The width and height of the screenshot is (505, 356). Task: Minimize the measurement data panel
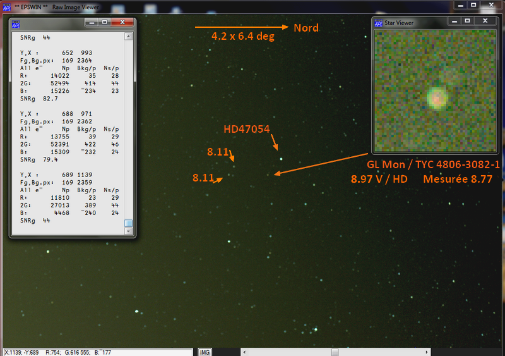[91, 21]
